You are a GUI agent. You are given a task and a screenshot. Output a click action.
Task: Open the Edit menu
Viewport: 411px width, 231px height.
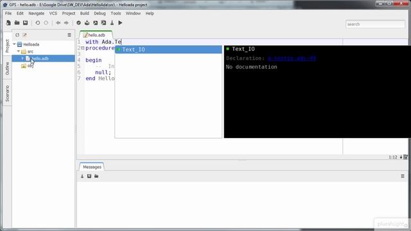[20, 13]
